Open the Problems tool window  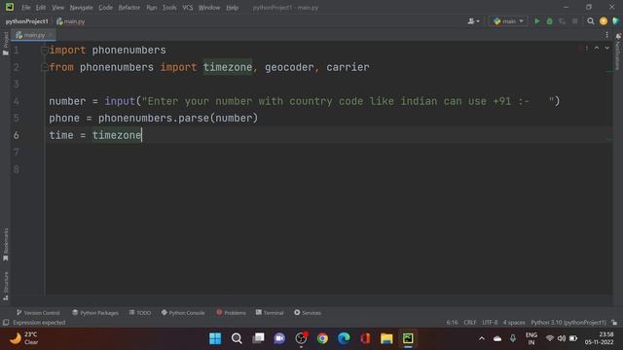[232, 313]
